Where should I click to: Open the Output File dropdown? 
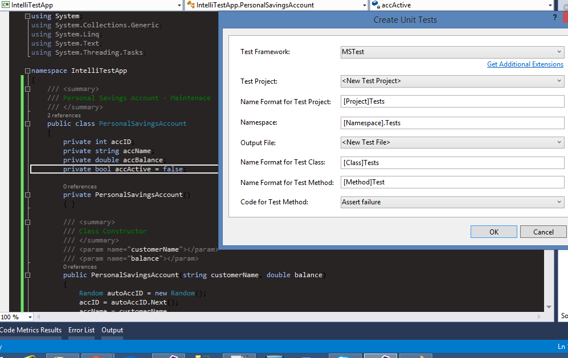452,143
